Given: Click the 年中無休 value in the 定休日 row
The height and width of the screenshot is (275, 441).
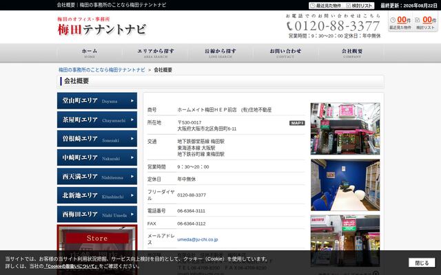Looking at the screenshot, I should pos(187,179).
